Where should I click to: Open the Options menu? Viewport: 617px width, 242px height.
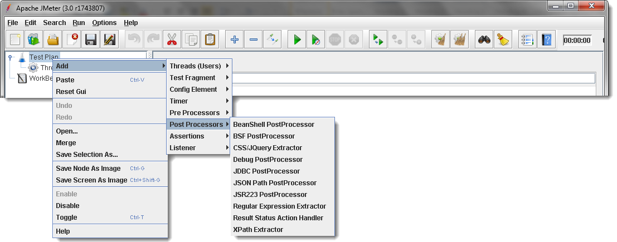(x=104, y=23)
